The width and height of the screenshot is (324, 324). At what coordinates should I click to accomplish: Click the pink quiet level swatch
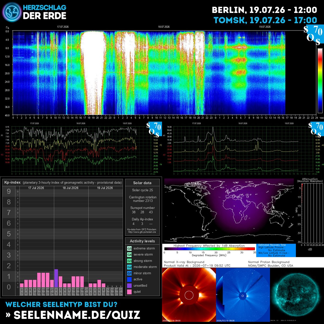[x=129, y=292]
